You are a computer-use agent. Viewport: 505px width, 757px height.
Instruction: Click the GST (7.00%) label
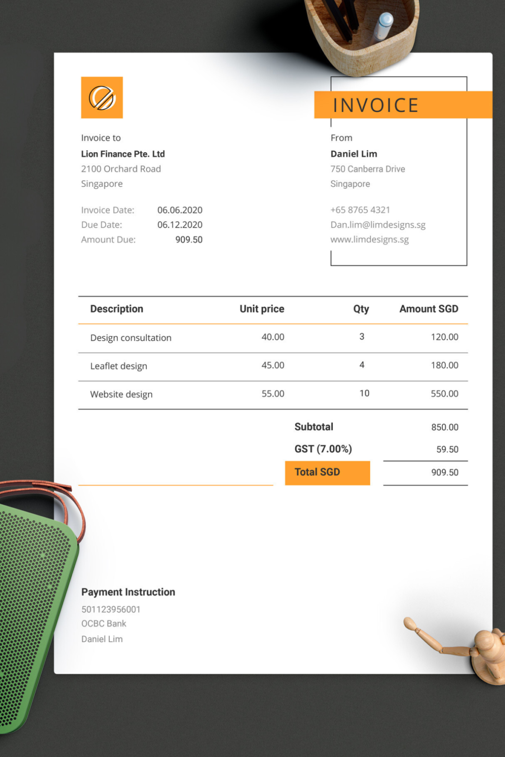[x=323, y=449]
